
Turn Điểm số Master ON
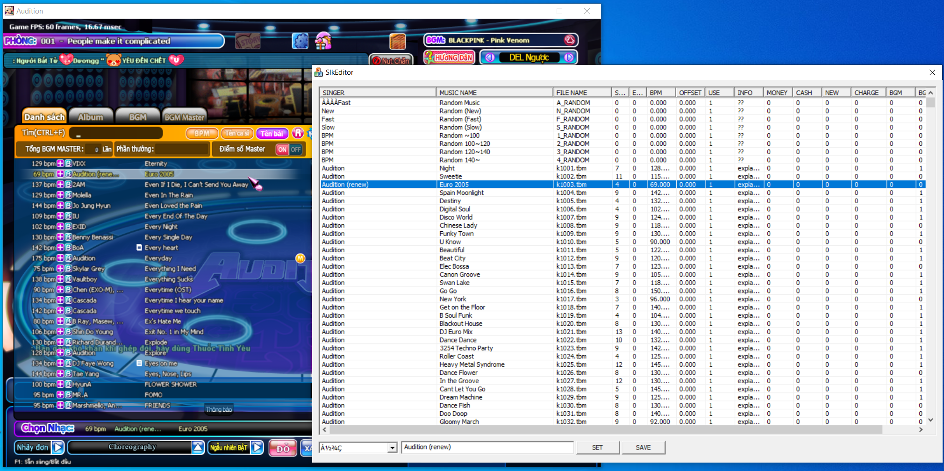[x=282, y=150]
